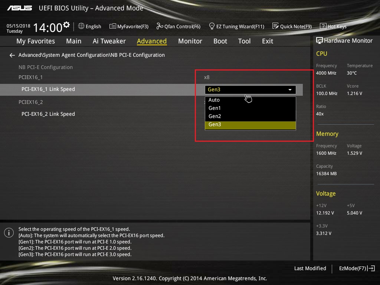Open the Boot tab

pyautogui.click(x=220, y=41)
